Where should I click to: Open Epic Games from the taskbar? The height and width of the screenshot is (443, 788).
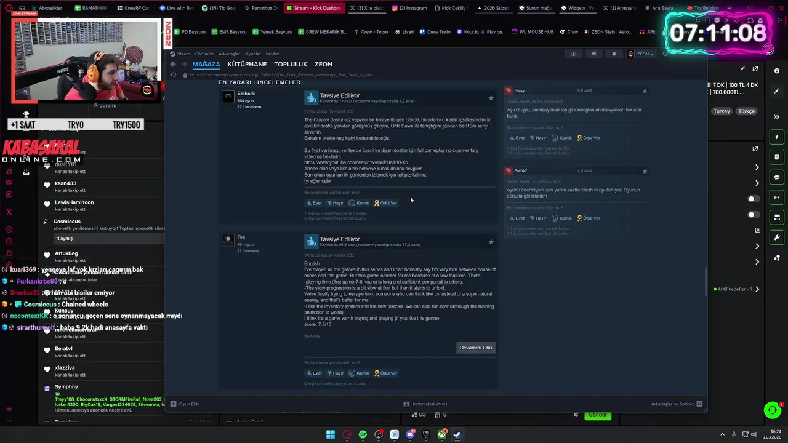click(x=426, y=434)
